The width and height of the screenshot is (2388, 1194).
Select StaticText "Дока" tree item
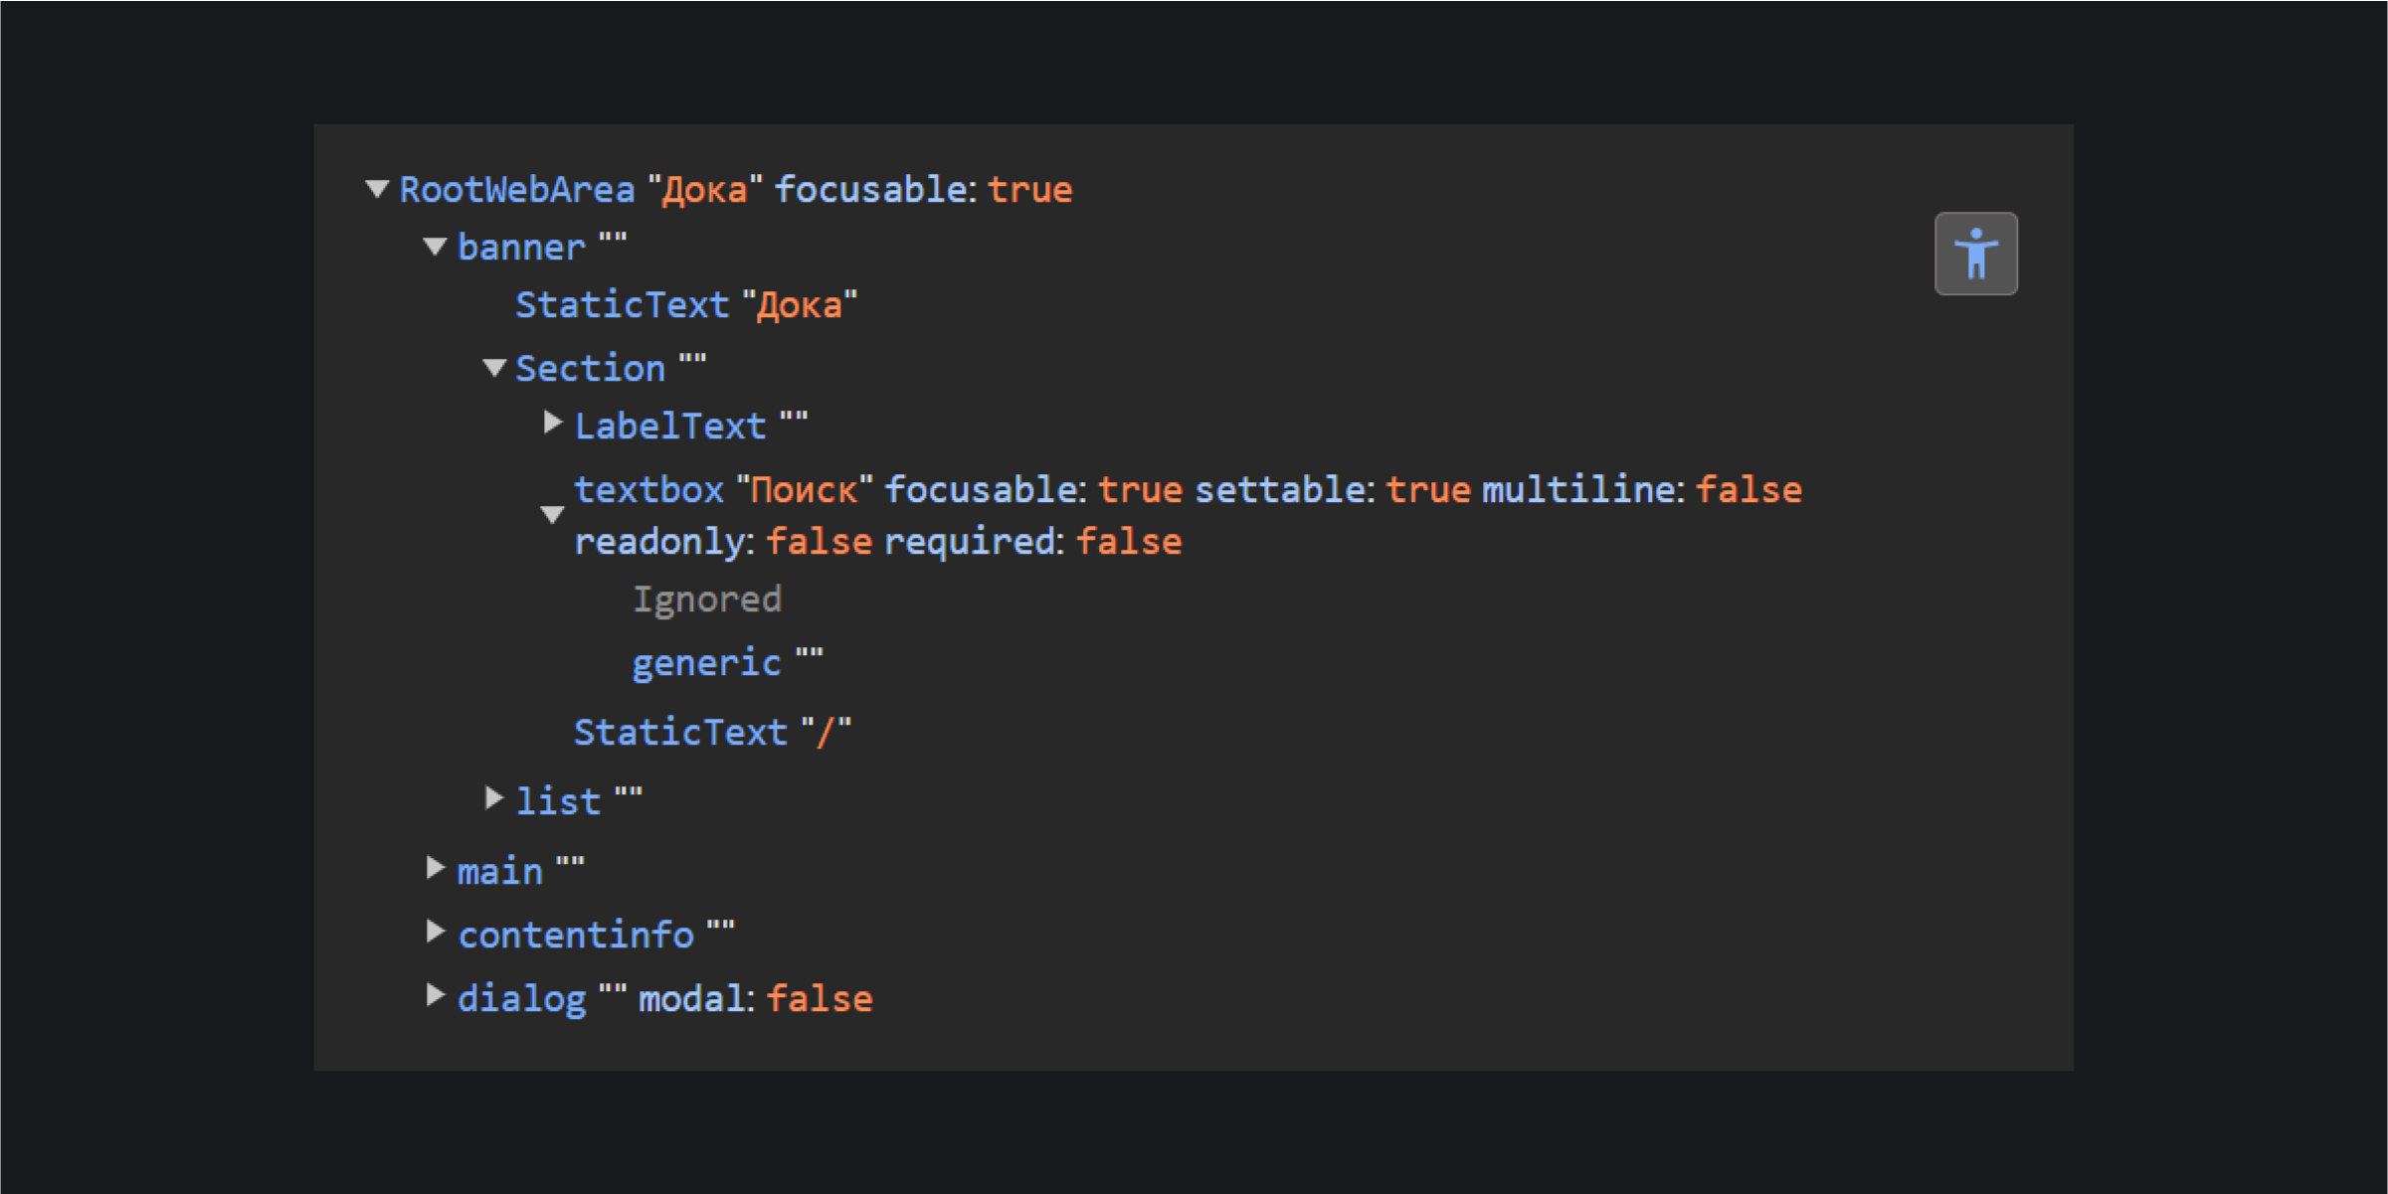pyautogui.click(x=686, y=305)
